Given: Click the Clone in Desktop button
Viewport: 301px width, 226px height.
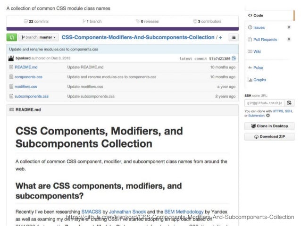Looking at the screenshot, I should (269, 126).
